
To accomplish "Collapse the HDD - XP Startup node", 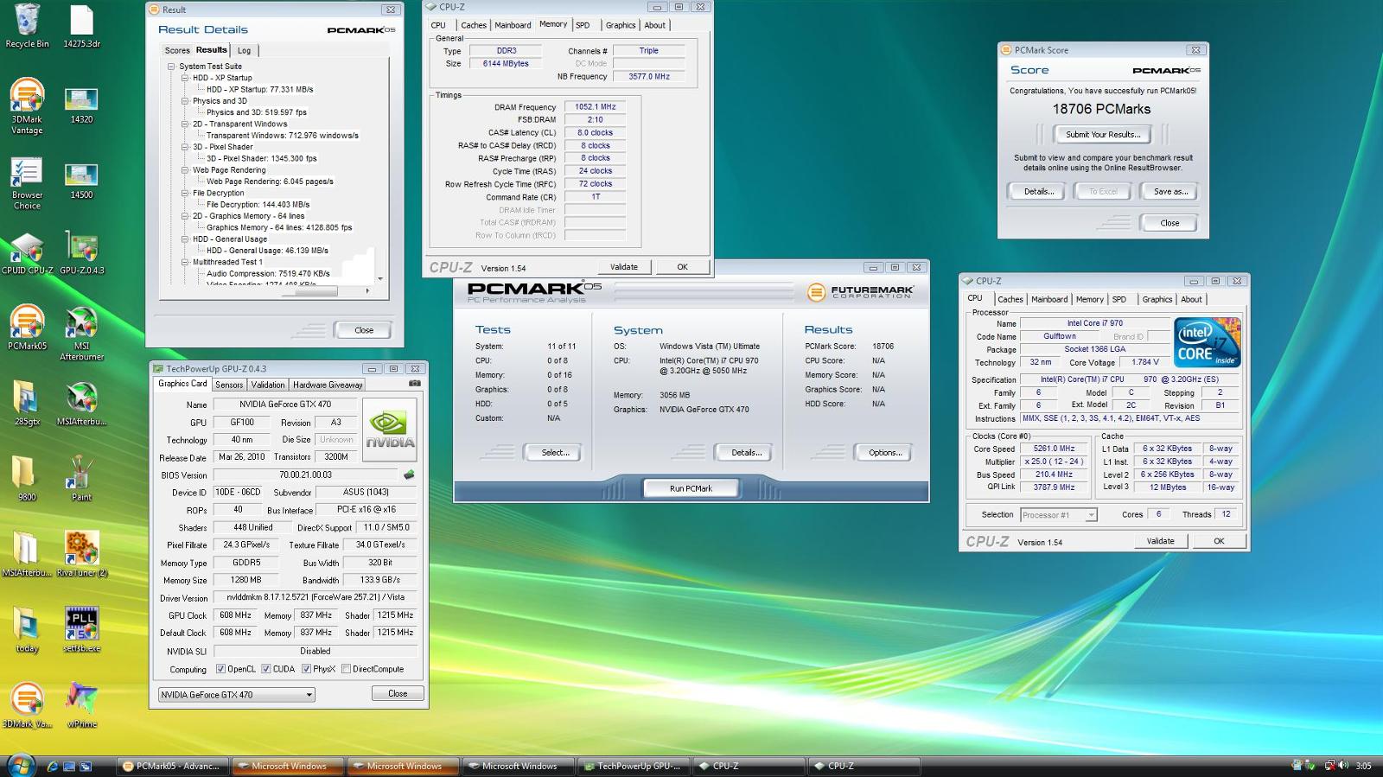I will 185,78.
